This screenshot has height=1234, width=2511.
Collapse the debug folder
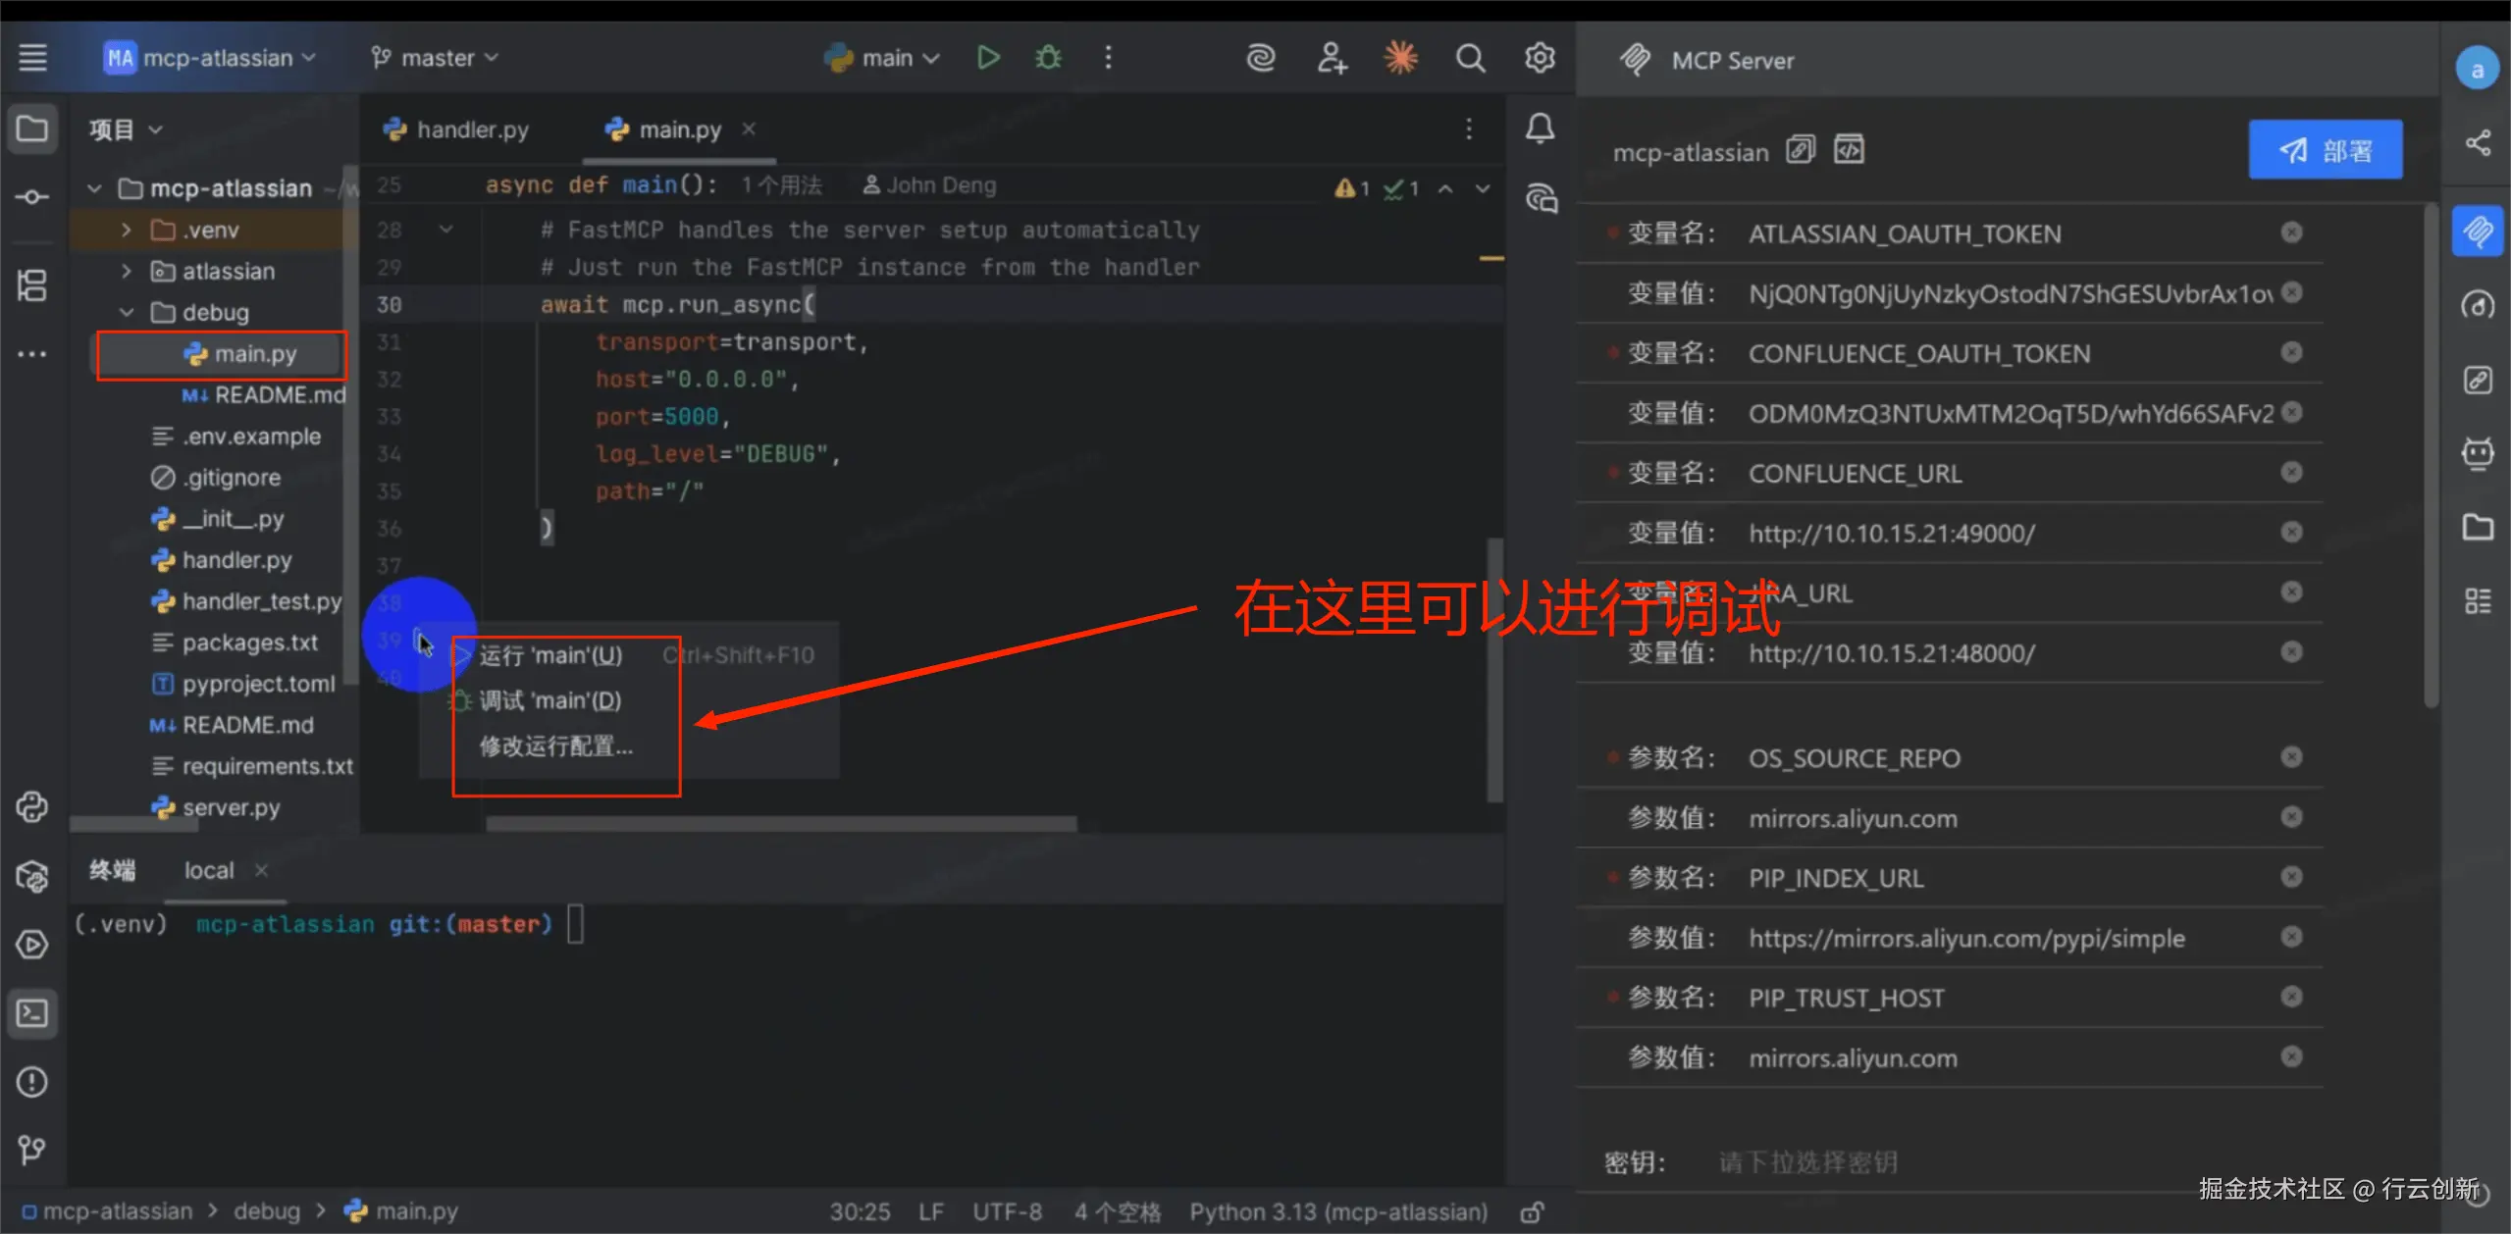127,313
